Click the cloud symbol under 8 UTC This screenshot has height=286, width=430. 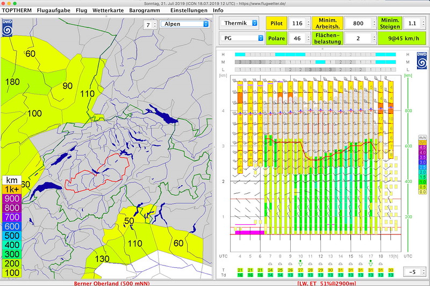click(x=280, y=264)
